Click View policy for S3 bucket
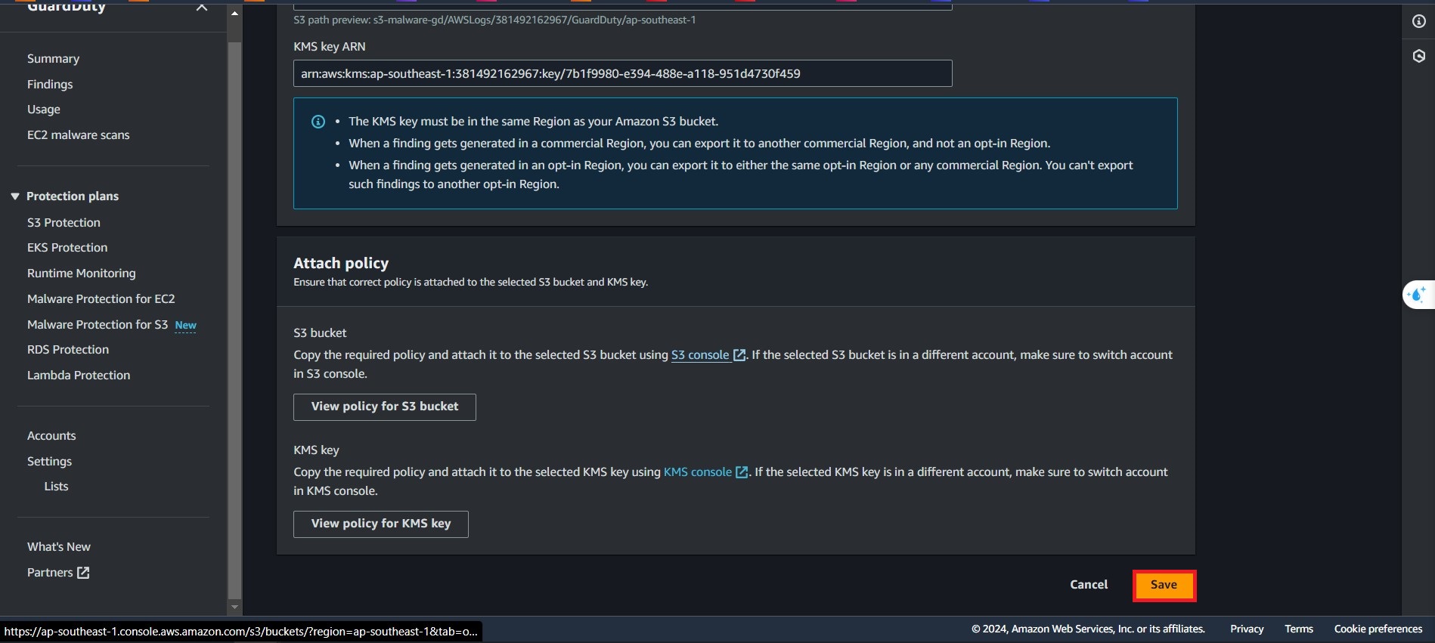 pyautogui.click(x=384, y=407)
